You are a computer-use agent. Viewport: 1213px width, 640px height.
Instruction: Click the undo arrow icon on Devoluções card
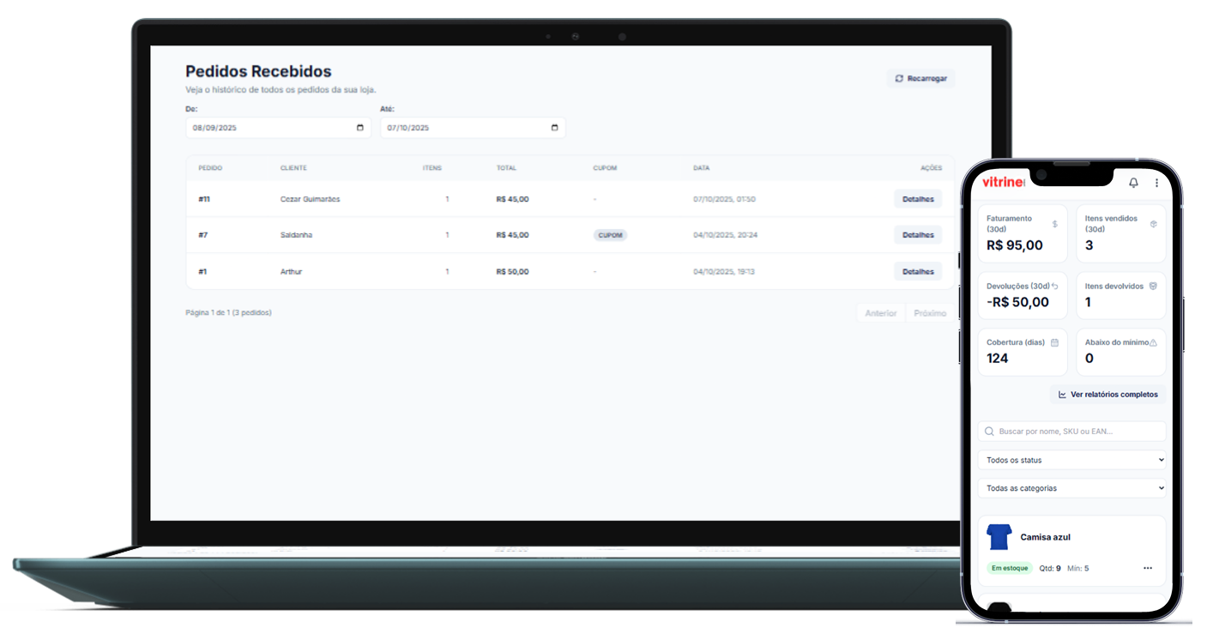1054,287
